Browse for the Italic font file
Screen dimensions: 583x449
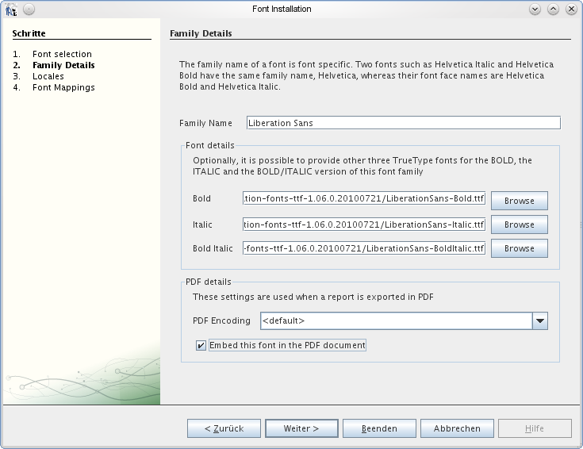(x=520, y=224)
